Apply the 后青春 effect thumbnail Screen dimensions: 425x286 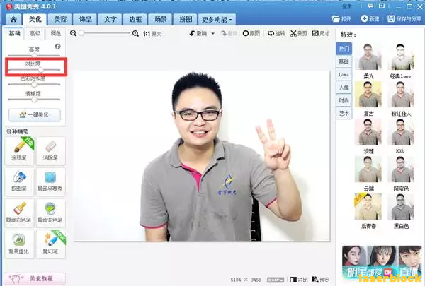[368, 206]
